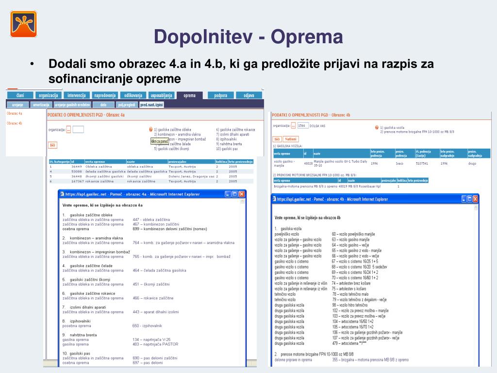Minimize the Pomoč obrazec 4b popup window
This screenshot has width=497, height=373.
pyautogui.click(x=464, y=199)
